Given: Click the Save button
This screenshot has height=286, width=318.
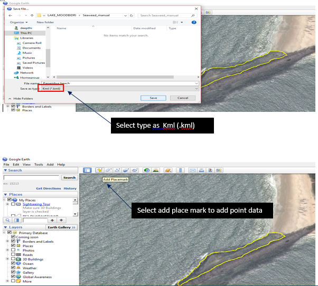Looking at the screenshot, I should 153,98.
